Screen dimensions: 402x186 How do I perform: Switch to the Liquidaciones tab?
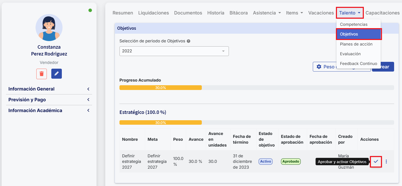click(x=153, y=13)
